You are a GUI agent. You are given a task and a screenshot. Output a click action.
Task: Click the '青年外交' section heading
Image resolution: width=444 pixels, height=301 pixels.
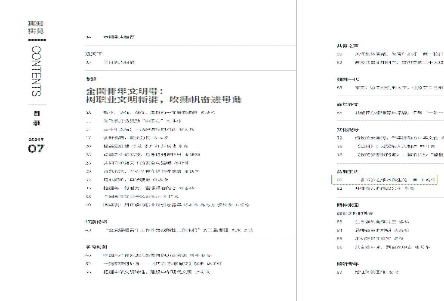pyautogui.click(x=348, y=104)
